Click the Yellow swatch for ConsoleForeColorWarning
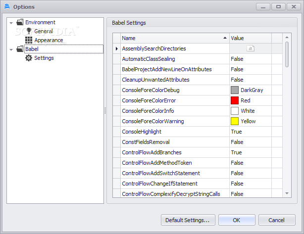 235,121
